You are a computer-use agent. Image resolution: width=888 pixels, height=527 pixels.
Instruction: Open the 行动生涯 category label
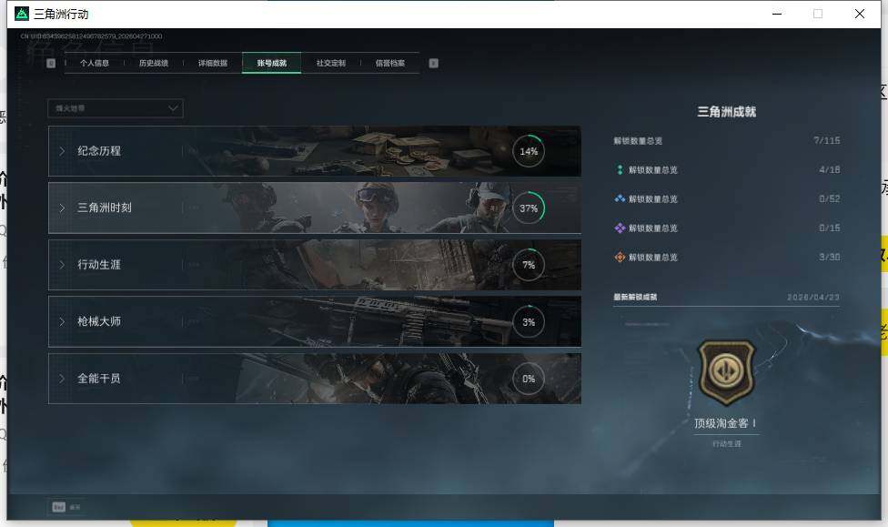[x=99, y=264]
